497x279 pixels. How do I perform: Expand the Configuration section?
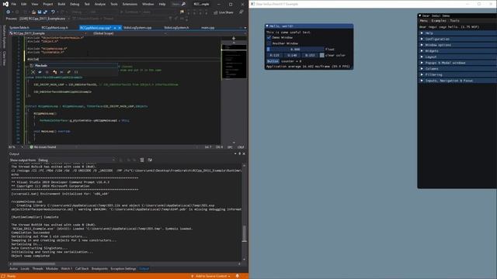(x=457, y=40)
